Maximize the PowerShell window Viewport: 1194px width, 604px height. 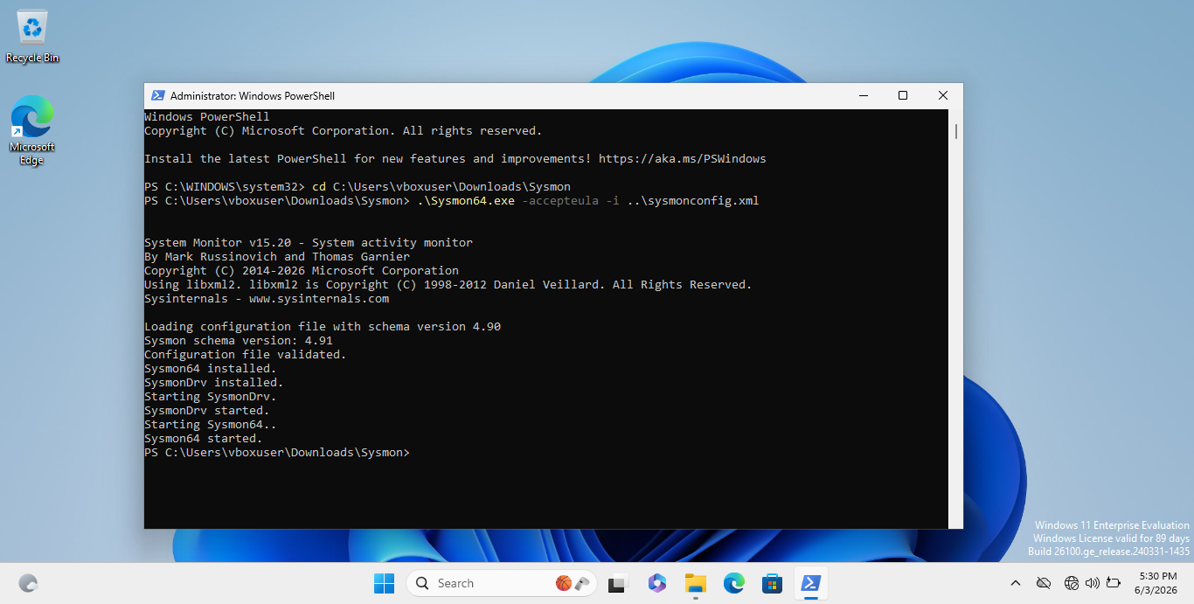[903, 96]
